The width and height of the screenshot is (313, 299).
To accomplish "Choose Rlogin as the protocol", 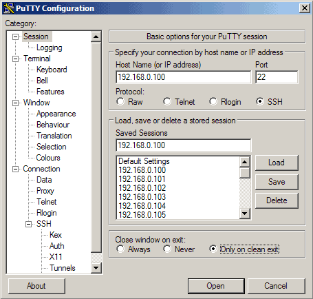I will (213, 101).
